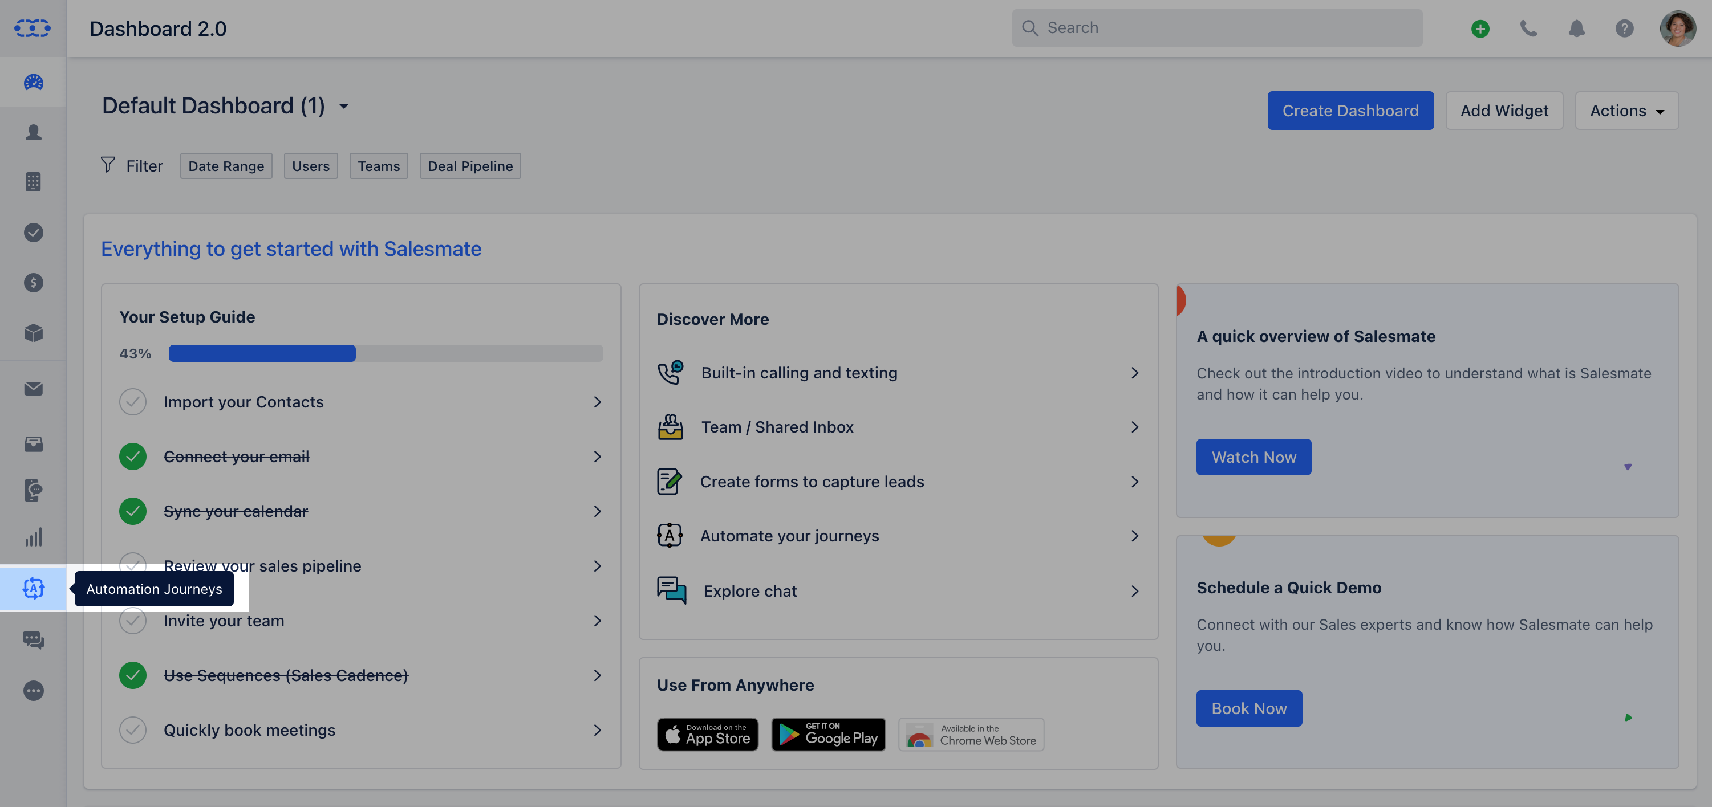The width and height of the screenshot is (1712, 807).
Task: Select the Date Range filter
Action: pos(226,166)
